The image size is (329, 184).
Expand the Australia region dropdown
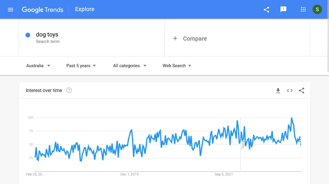tap(38, 66)
